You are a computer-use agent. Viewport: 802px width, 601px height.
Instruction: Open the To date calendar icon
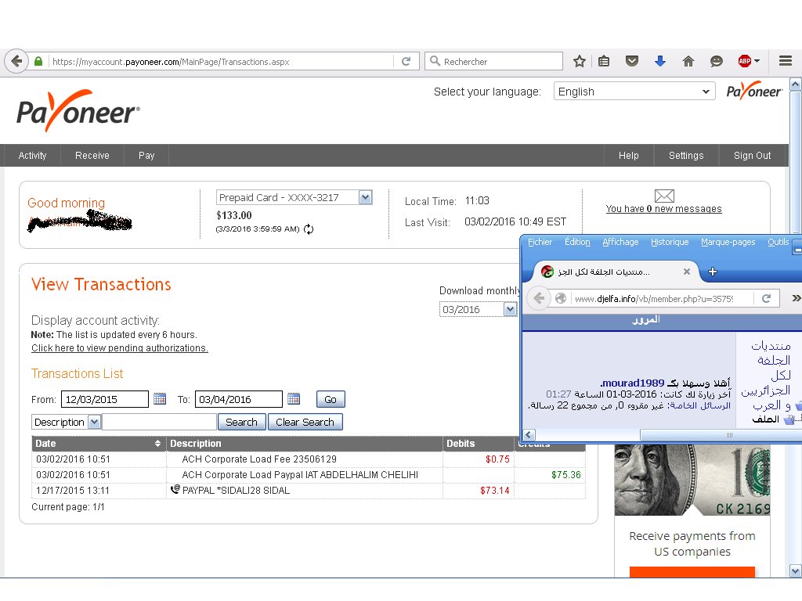click(x=294, y=398)
